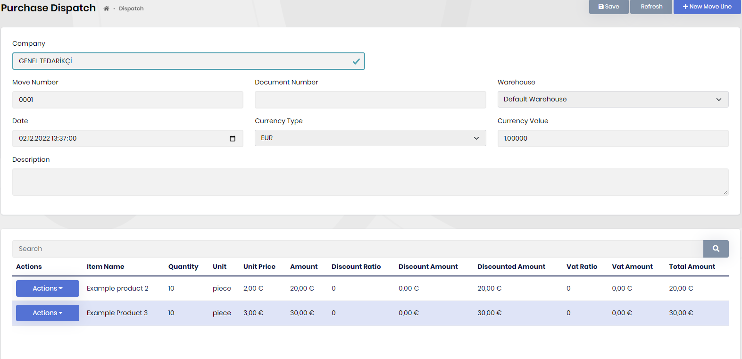Click the Discount Amount column header

428,267
